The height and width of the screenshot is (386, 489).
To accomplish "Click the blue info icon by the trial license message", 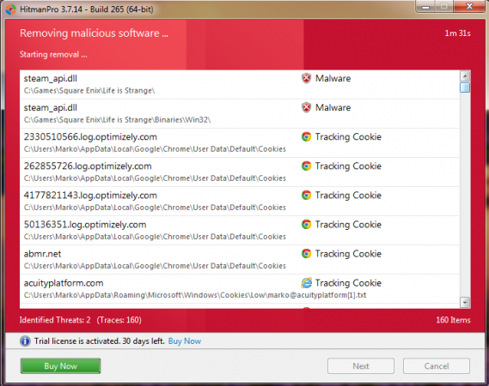I will tap(25, 341).
